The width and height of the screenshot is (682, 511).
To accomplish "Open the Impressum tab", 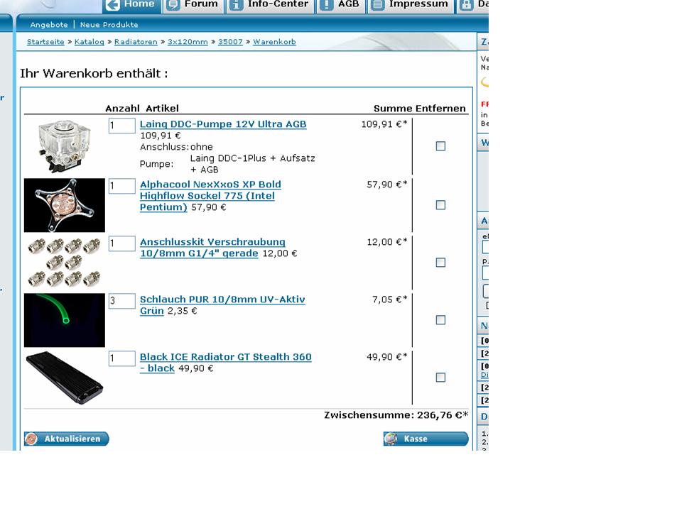I will [x=411, y=5].
